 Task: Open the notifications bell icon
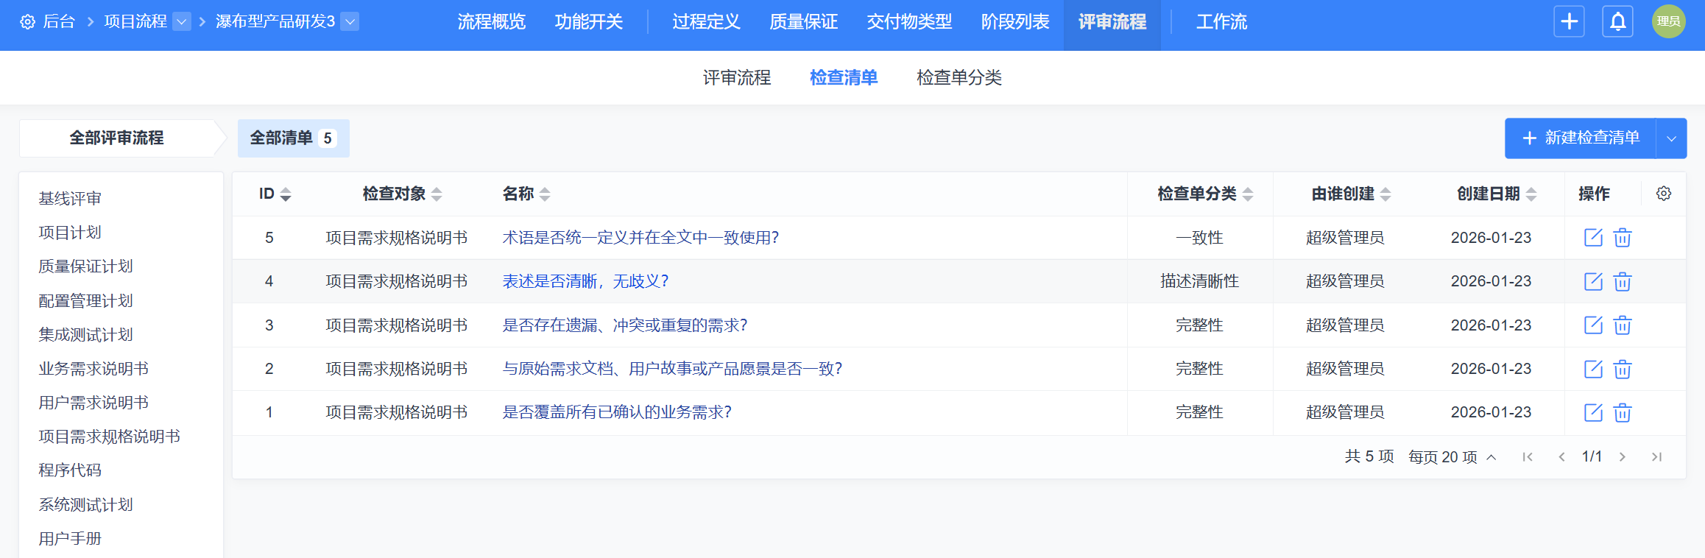(x=1617, y=21)
